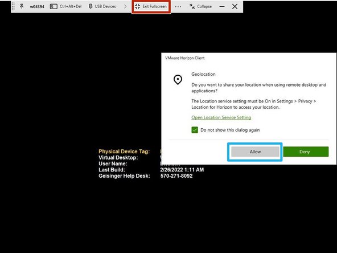Close the remote session with X
337x253 pixels.
point(235,6)
